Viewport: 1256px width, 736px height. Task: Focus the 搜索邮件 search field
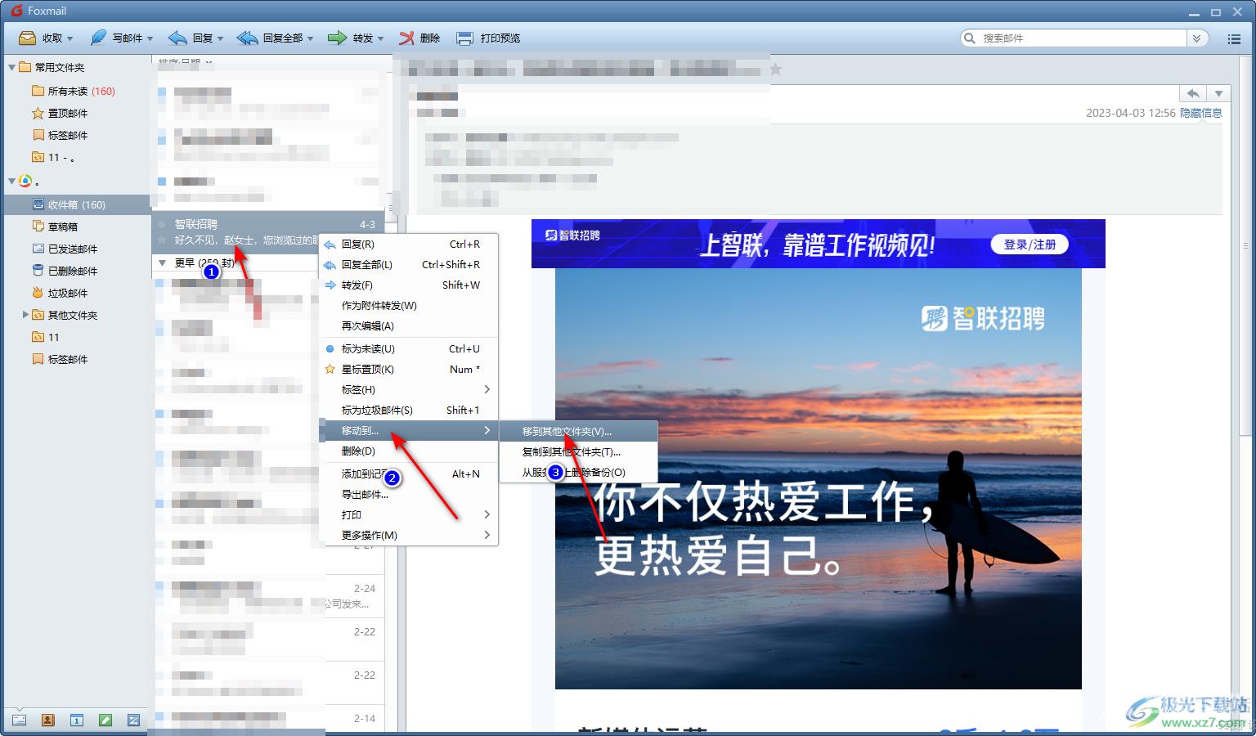pyautogui.click(x=1073, y=38)
